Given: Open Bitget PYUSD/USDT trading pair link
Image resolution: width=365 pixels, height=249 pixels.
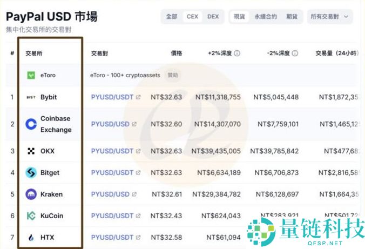Looking at the screenshot, I should 112,173.
